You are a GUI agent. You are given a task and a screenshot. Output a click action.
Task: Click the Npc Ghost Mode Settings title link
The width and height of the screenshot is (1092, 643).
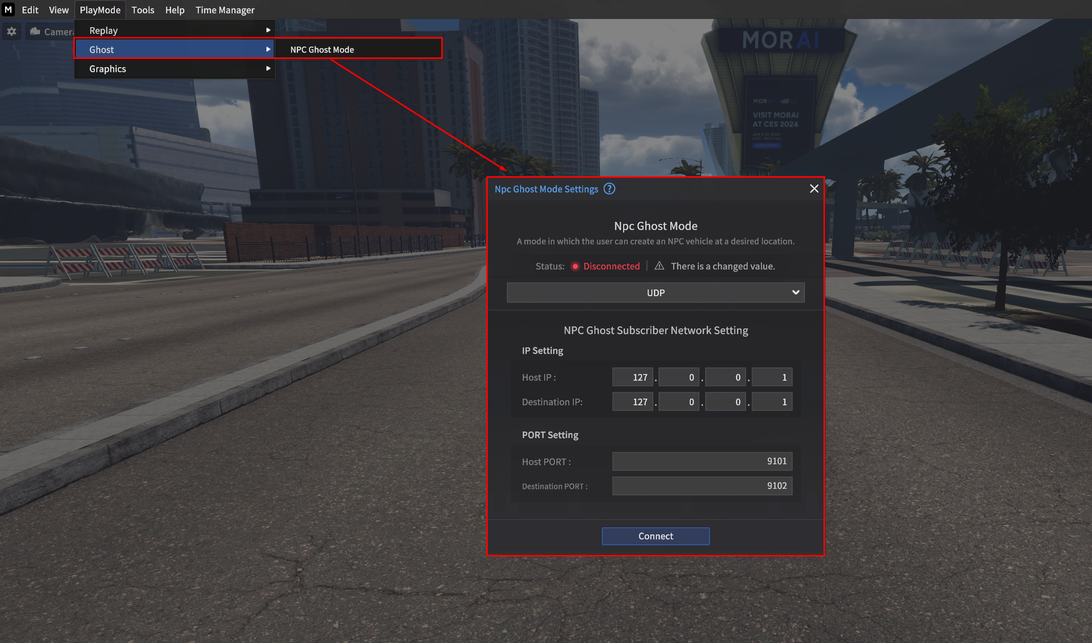point(546,189)
